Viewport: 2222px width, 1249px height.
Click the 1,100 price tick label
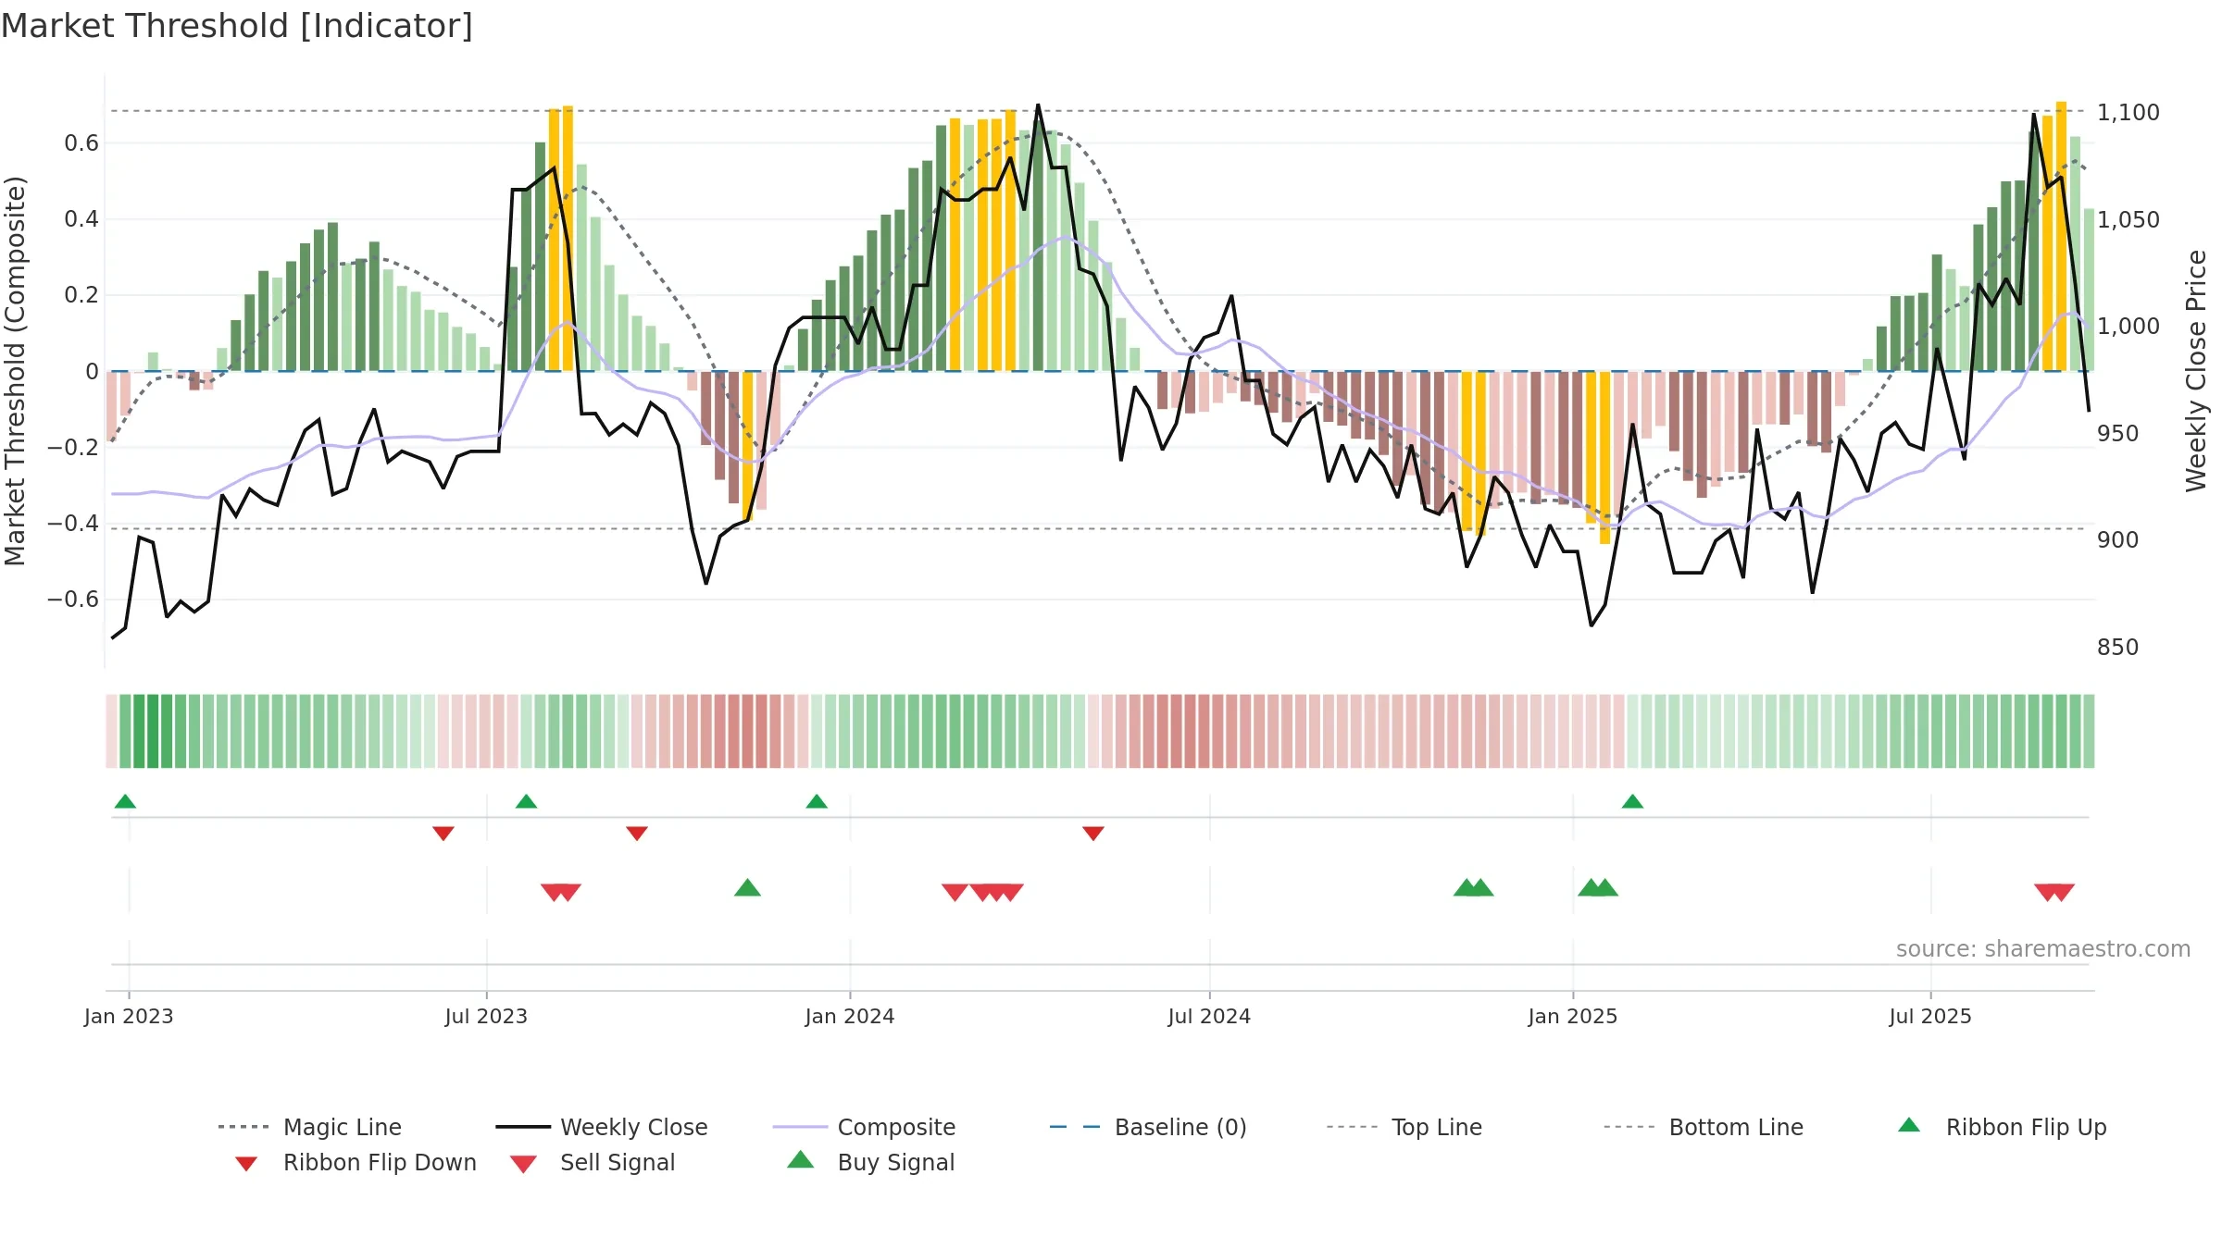point(2128,113)
